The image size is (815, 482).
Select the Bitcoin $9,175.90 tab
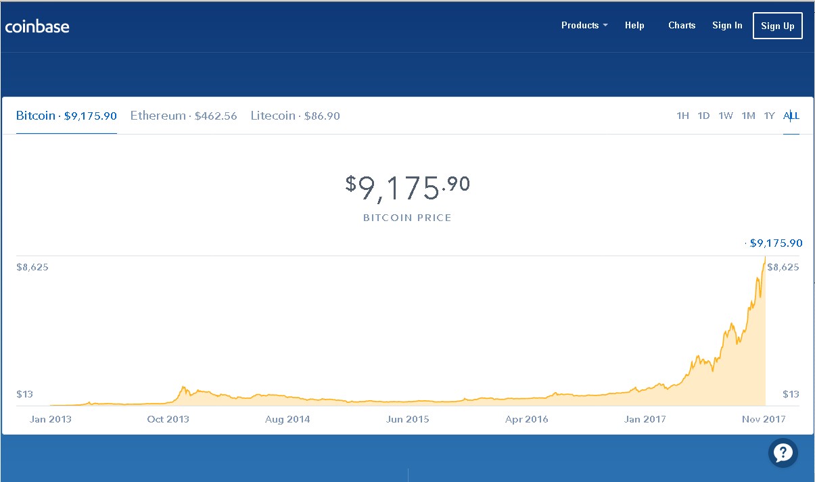point(66,116)
